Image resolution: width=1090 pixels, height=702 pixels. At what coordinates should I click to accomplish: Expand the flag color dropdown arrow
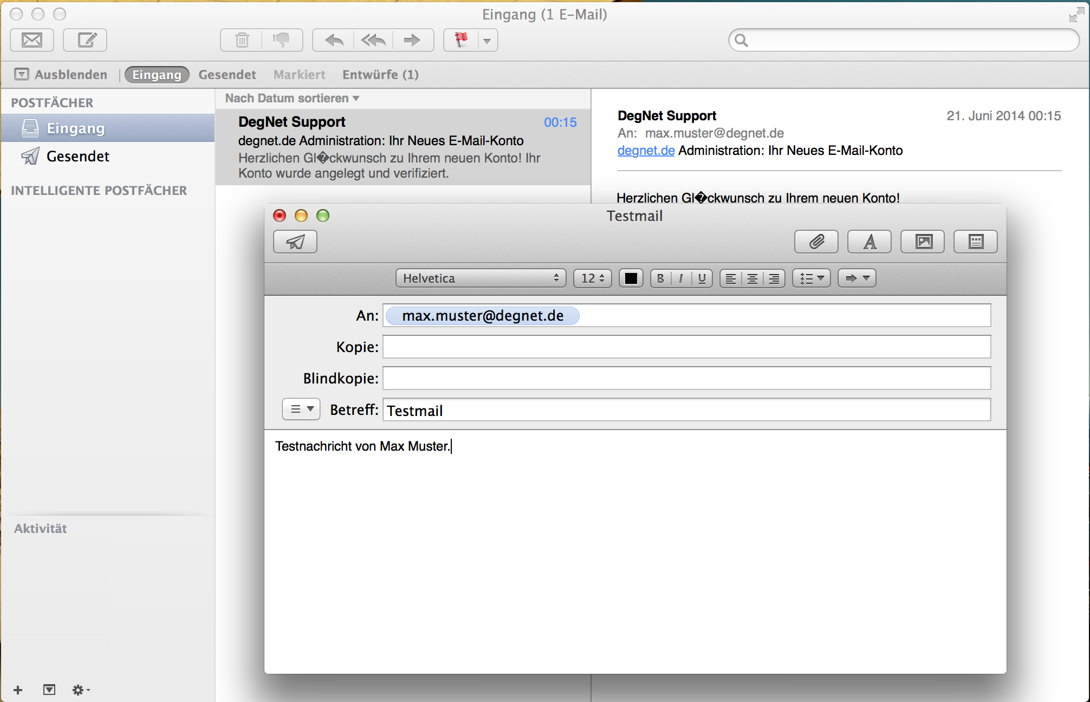point(487,41)
